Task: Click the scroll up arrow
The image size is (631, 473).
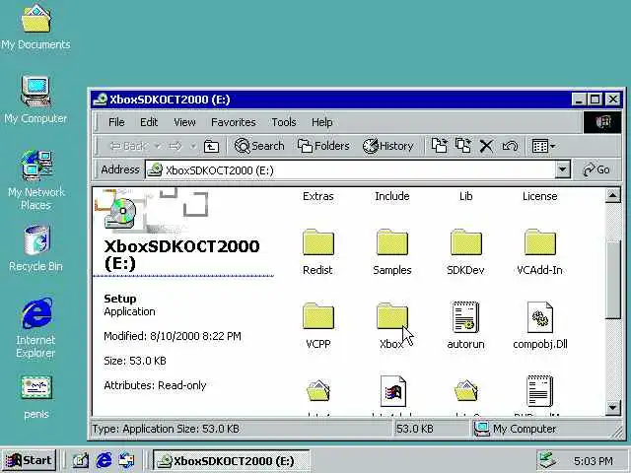Action: (x=612, y=196)
